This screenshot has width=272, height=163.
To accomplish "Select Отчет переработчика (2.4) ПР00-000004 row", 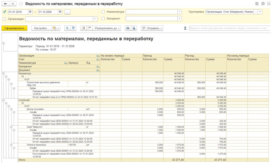I will click(65, 97).
